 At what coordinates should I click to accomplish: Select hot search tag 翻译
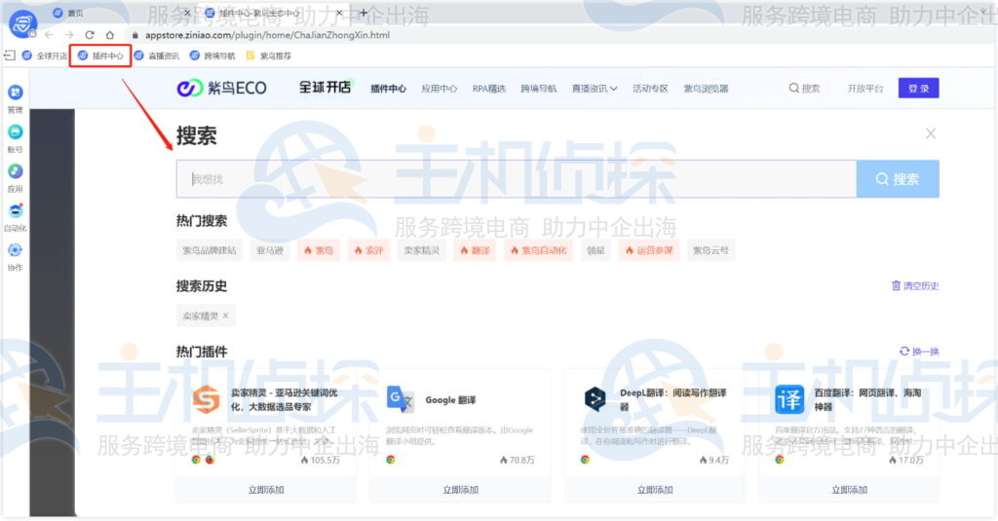pyautogui.click(x=476, y=250)
